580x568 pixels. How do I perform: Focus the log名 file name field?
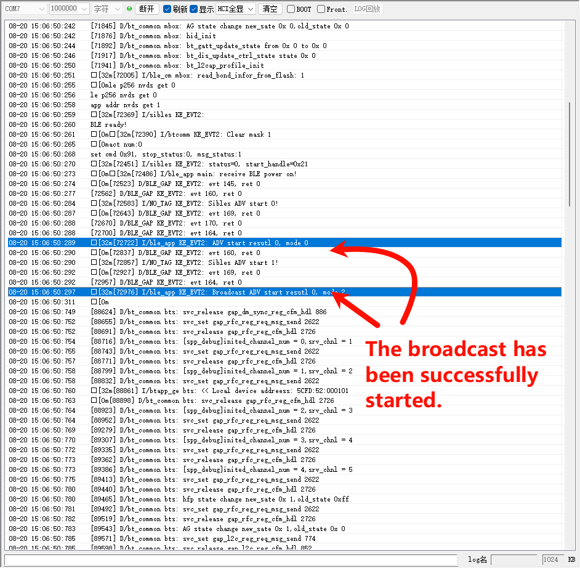coord(514,559)
